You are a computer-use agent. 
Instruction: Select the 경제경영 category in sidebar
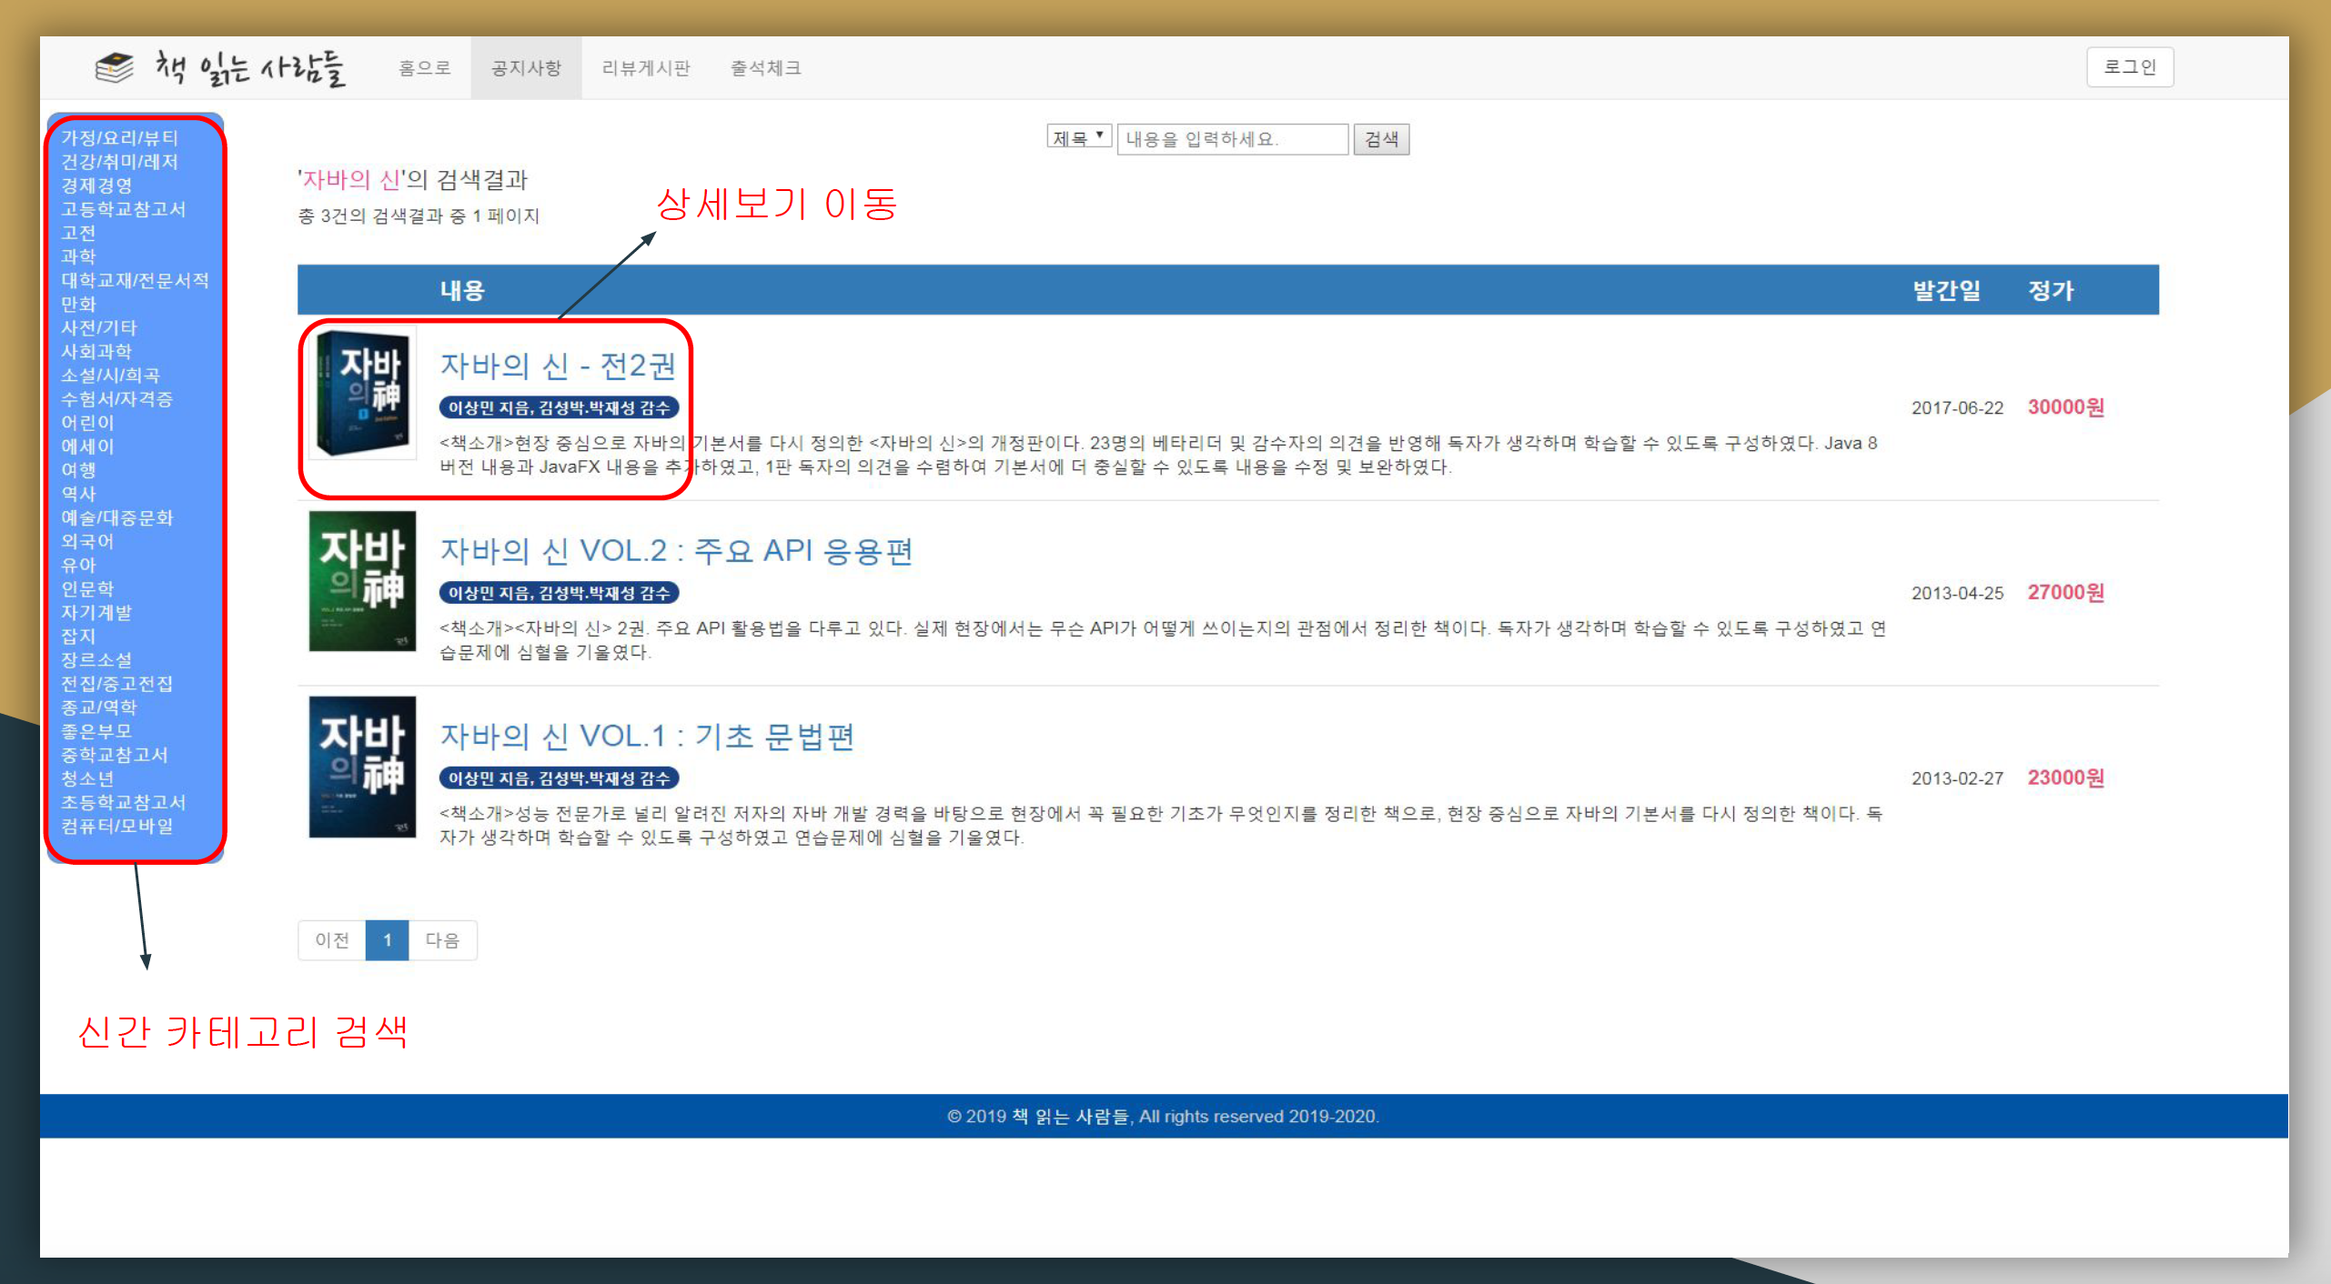(96, 186)
